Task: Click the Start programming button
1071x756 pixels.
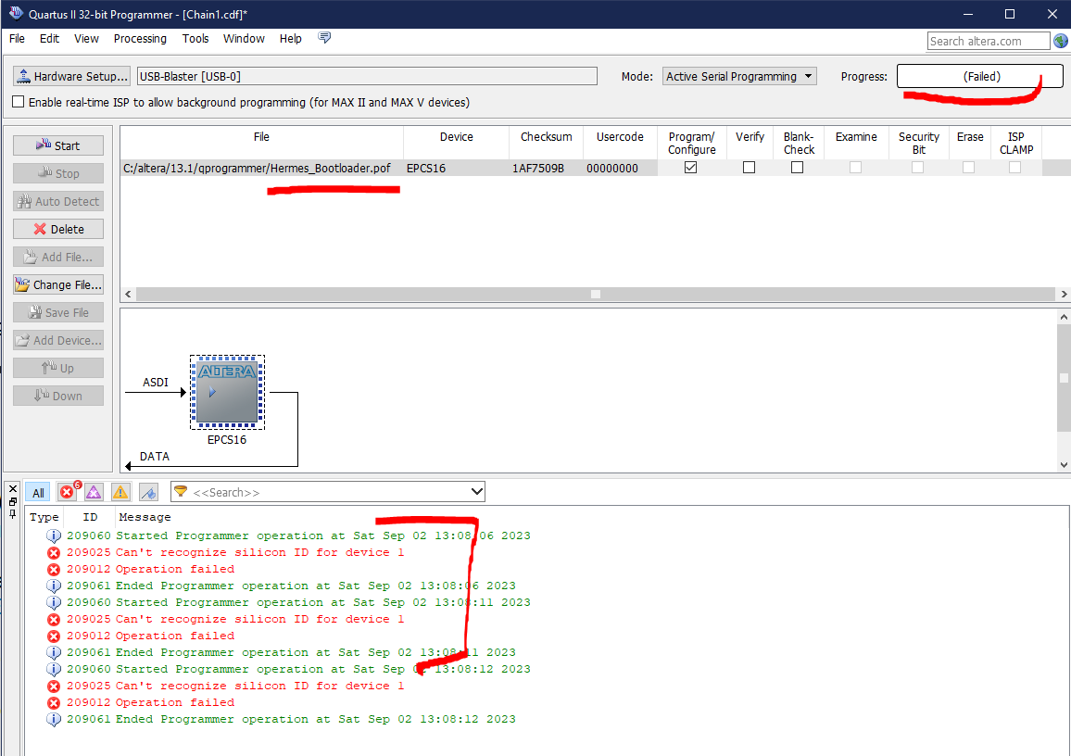Action: click(x=58, y=145)
